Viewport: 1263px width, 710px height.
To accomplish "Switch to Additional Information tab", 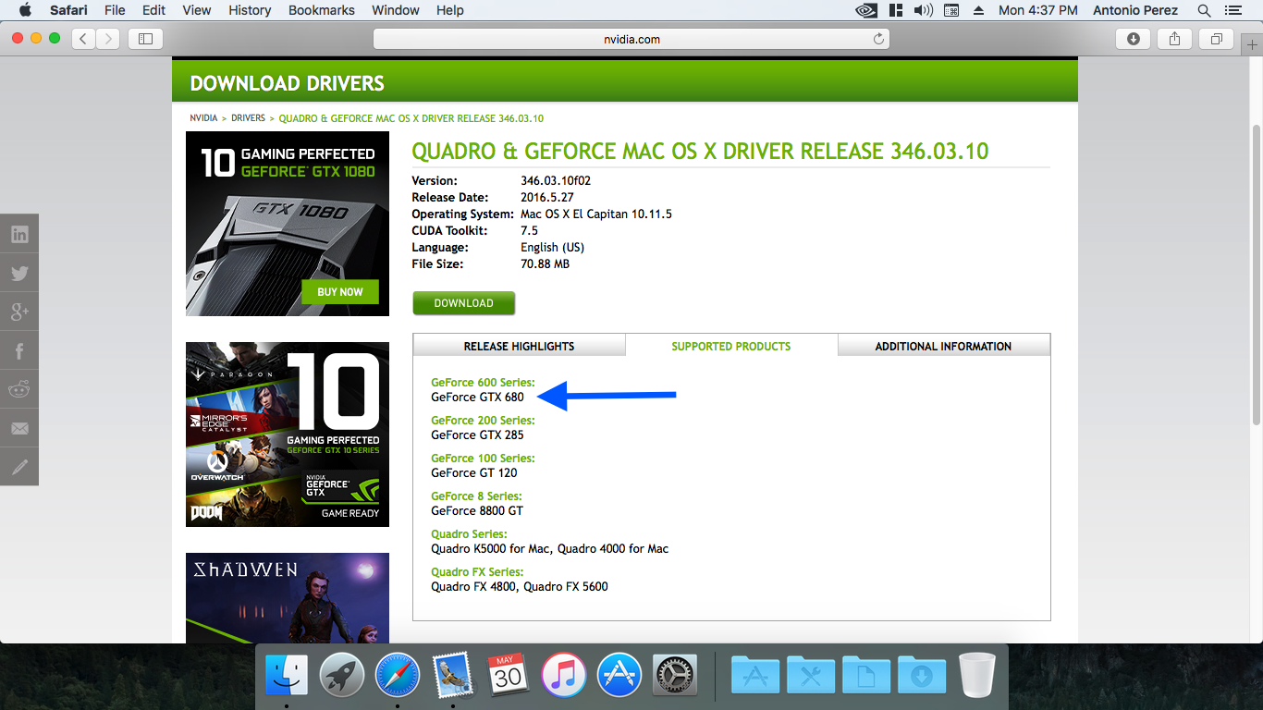I will tap(943, 346).
